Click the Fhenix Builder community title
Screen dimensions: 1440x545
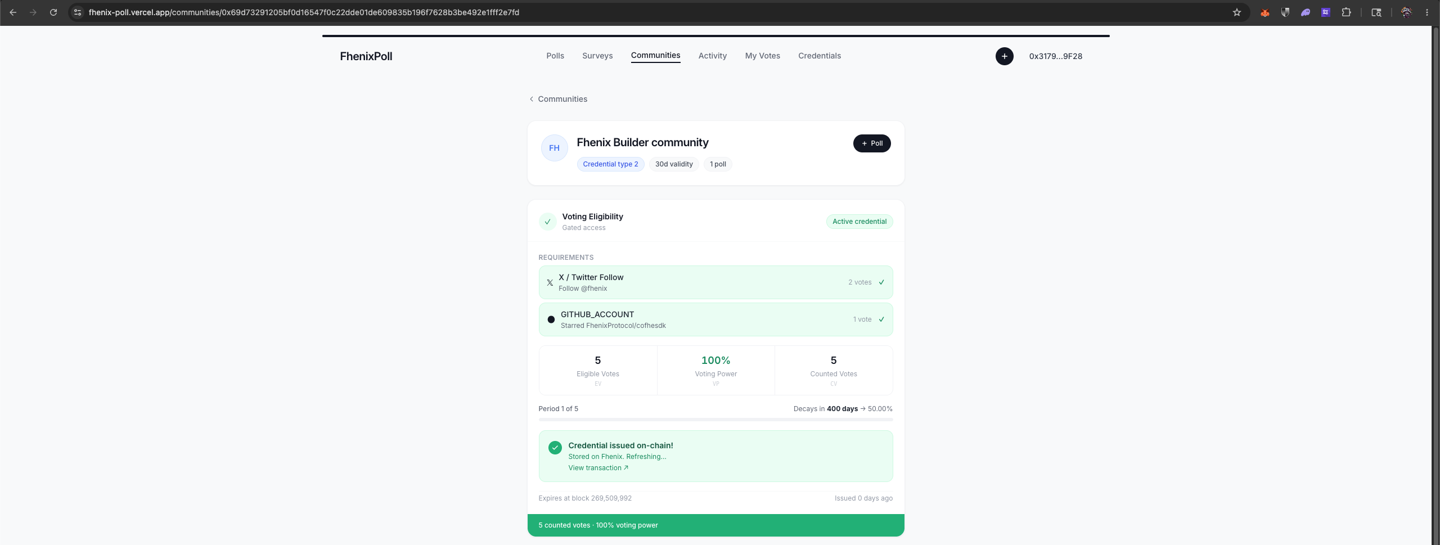tap(642, 142)
